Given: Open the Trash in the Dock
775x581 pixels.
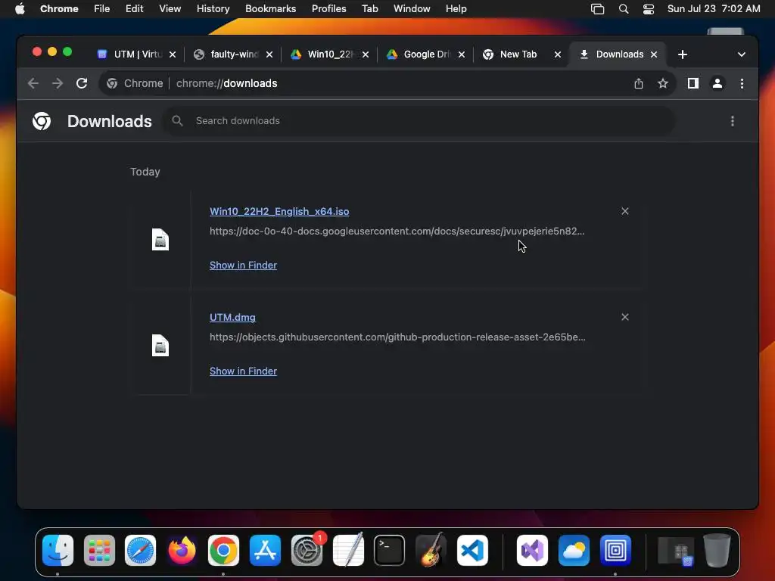Looking at the screenshot, I should (x=717, y=550).
